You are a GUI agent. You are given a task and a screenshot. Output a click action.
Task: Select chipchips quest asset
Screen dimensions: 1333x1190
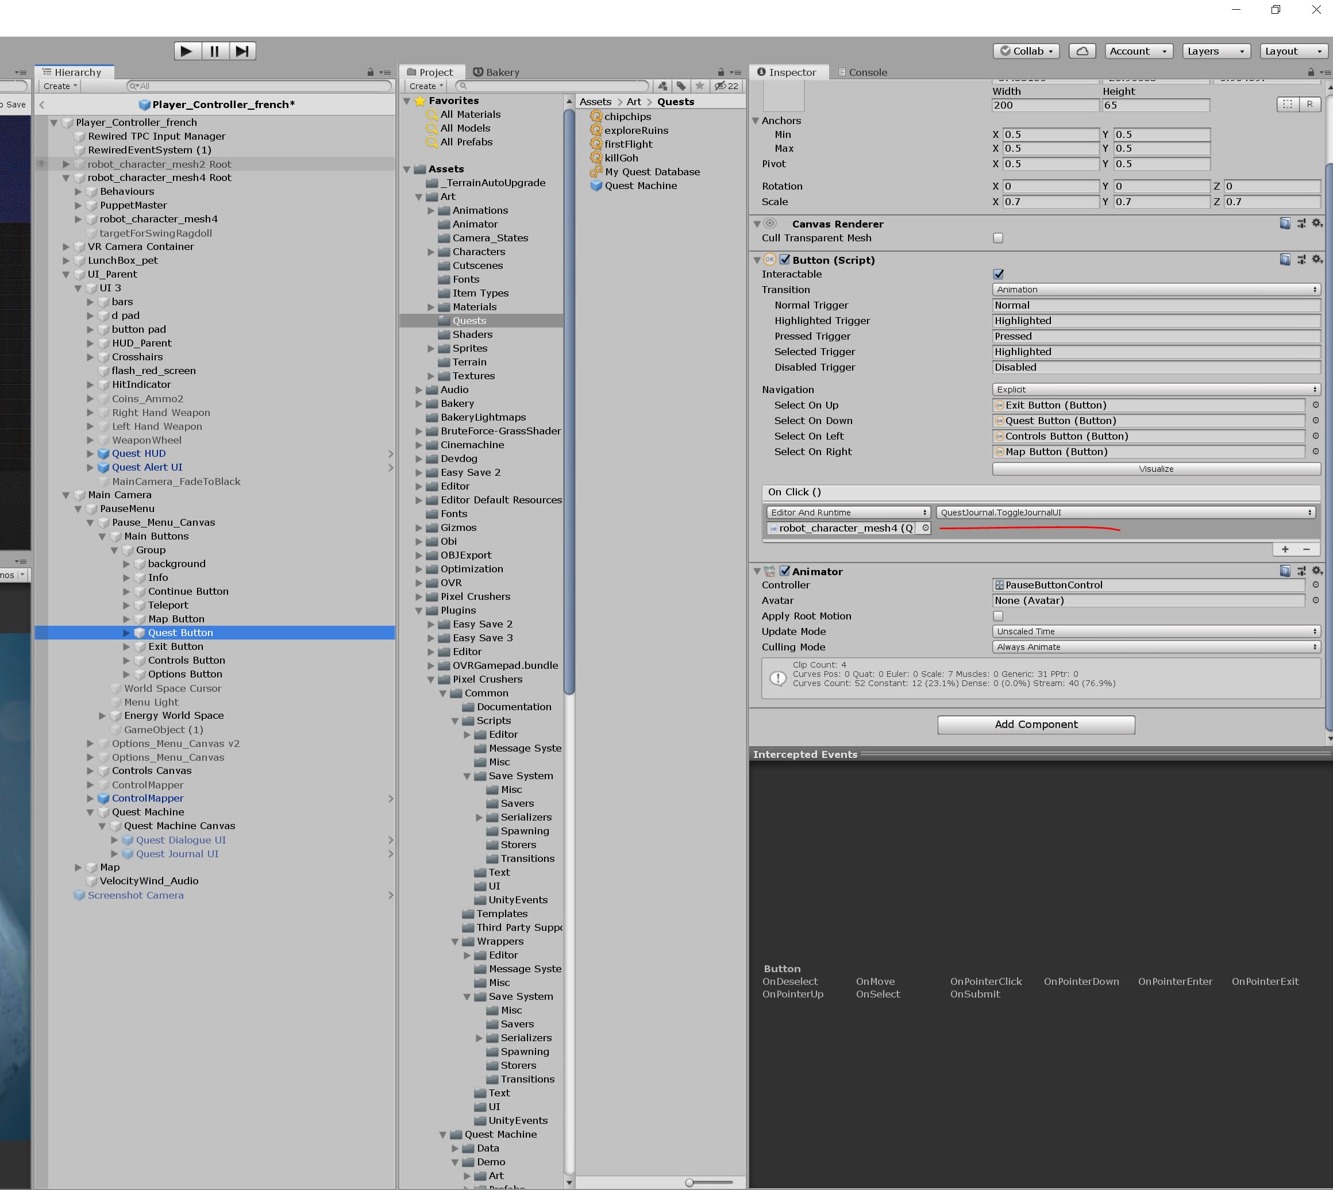(621, 117)
